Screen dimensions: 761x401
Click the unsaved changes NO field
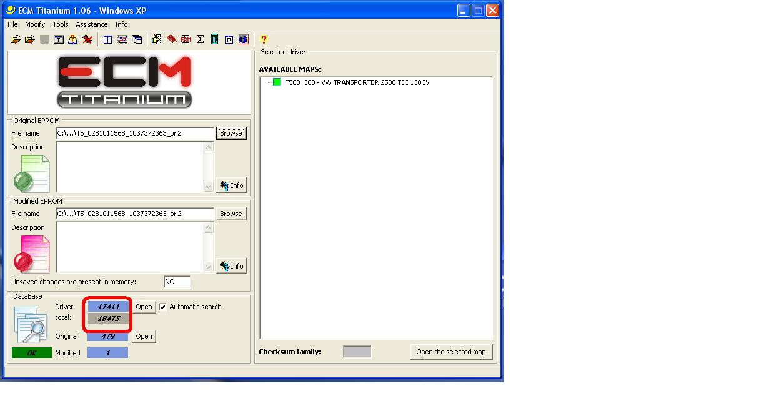[177, 282]
